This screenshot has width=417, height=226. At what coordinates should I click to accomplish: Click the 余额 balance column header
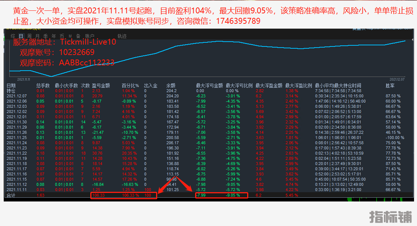point(171,85)
